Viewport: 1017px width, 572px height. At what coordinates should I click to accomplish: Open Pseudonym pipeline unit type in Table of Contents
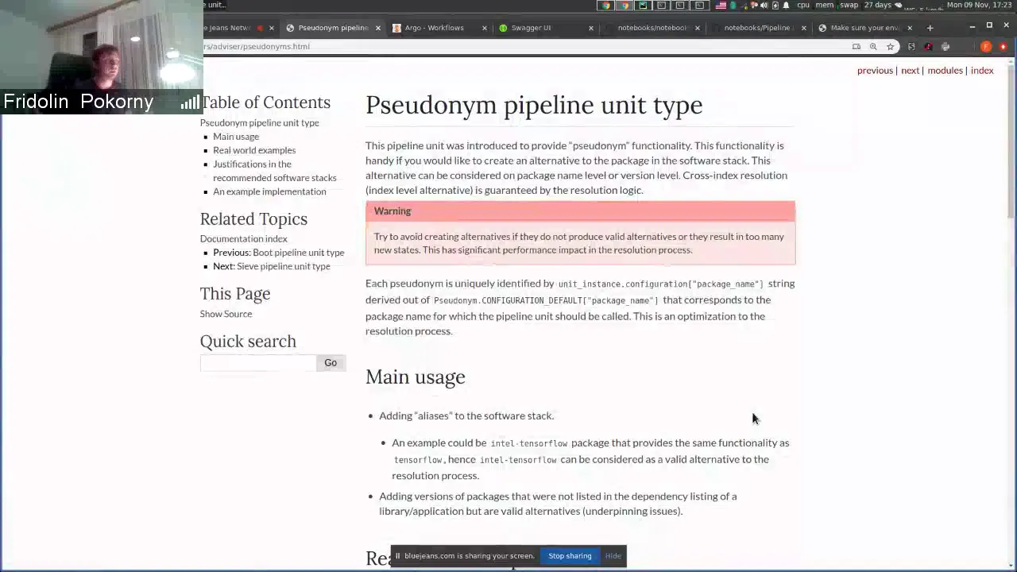point(259,123)
